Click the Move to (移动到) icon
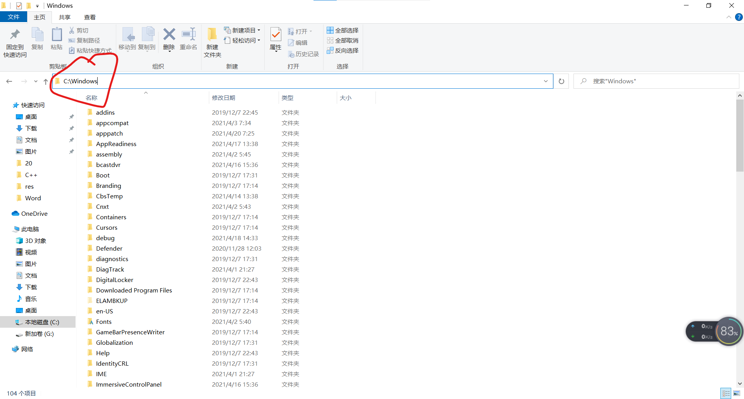Viewport: 744px width, 399px height. click(127, 35)
